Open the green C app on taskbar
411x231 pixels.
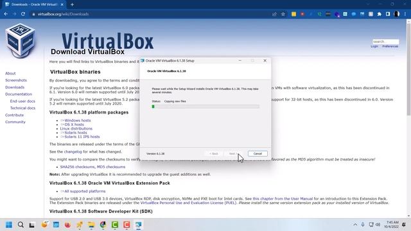point(115,225)
